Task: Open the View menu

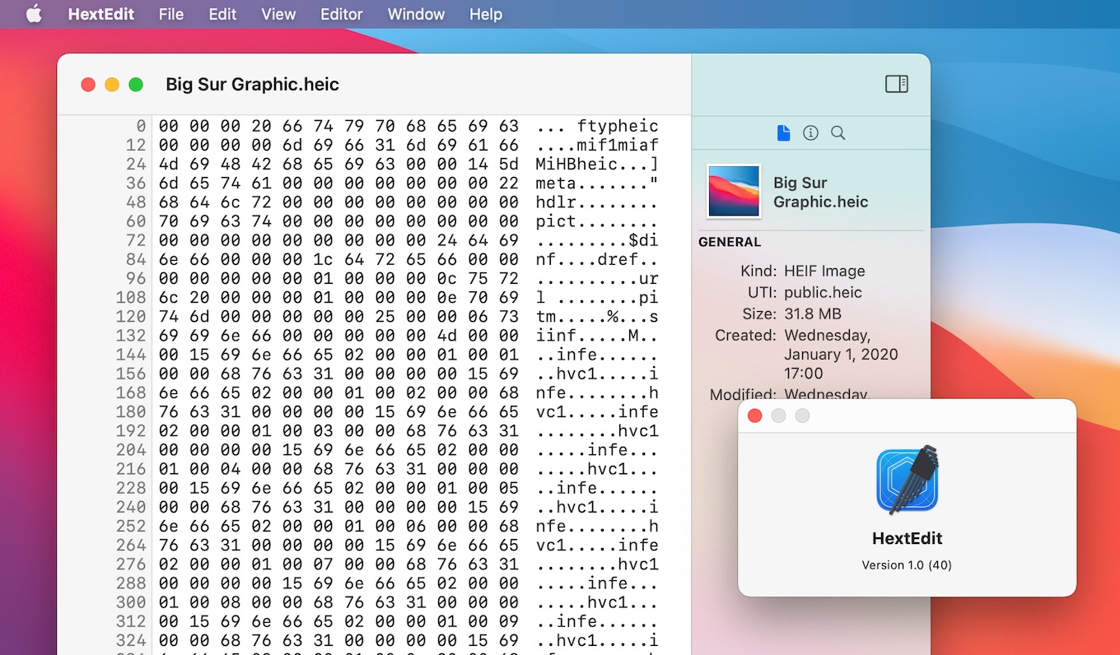Action: (278, 14)
